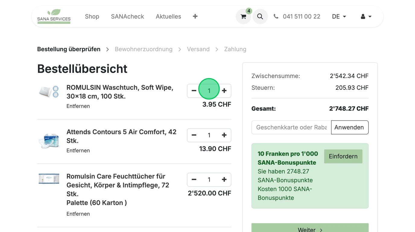Image resolution: width=415 pixels, height=232 pixels.
Task: Open the DE language dropdown
Action: 339,17
